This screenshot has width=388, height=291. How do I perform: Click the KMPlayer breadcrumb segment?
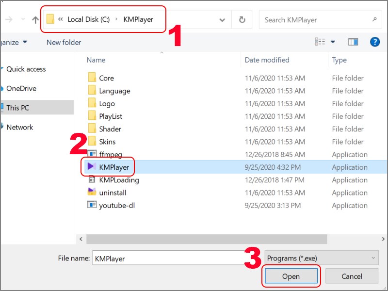coord(138,19)
